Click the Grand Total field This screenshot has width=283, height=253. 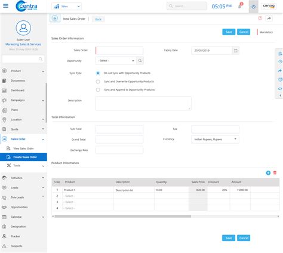tap(119, 140)
